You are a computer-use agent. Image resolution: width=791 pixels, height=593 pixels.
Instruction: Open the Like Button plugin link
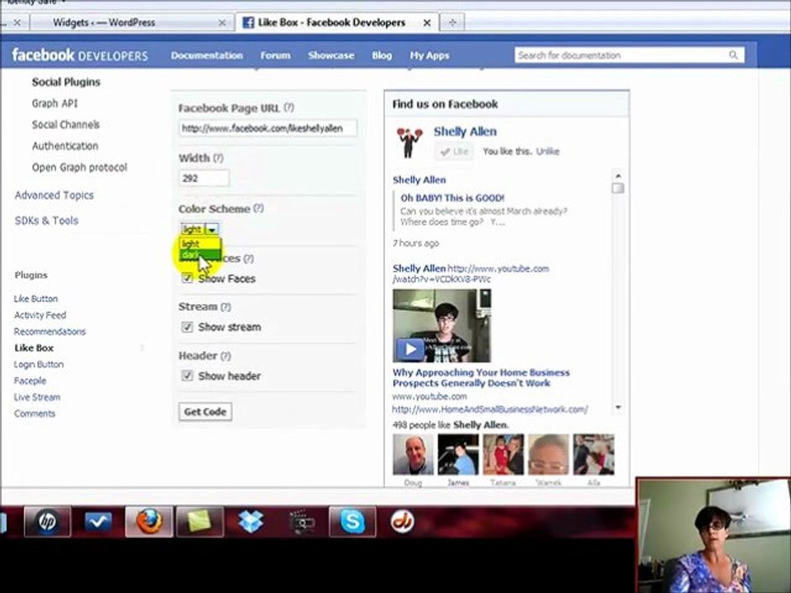[x=35, y=298]
